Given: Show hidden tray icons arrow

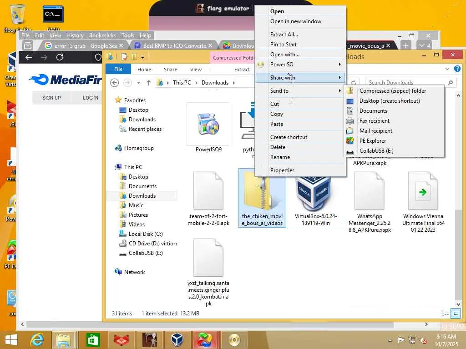Looking at the screenshot, I should pyautogui.click(x=390, y=340).
